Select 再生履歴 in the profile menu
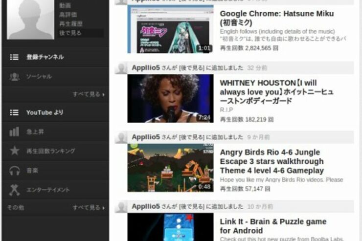The image size is (362, 241). click(71, 24)
